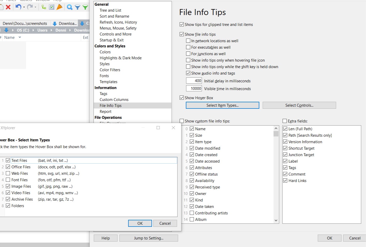Toggle the green filter funnel icon
366x247 pixels.
pyautogui.click(x=86, y=7)
